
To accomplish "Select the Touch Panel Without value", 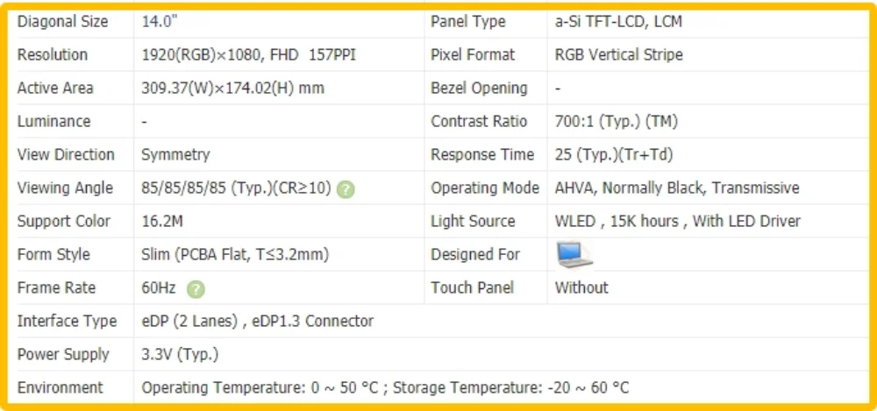I will coord(581,287).
